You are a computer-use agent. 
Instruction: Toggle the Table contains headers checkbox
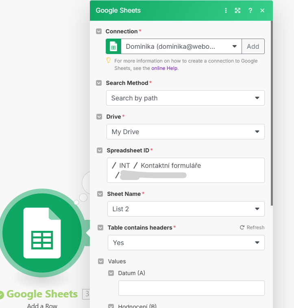pyautogui.click(x=100, y=228)
